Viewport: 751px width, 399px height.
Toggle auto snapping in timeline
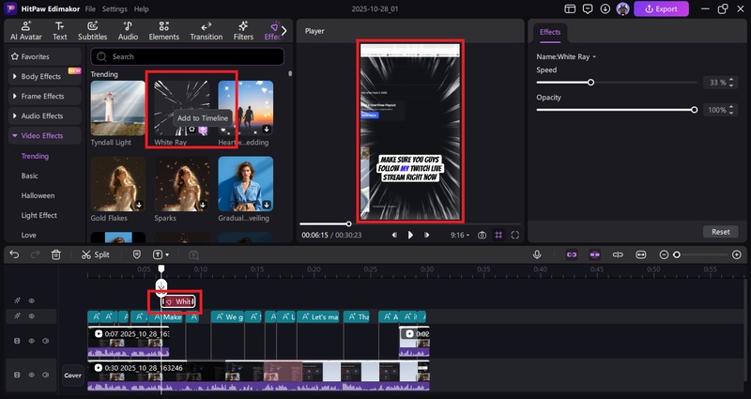coord(595,254)
